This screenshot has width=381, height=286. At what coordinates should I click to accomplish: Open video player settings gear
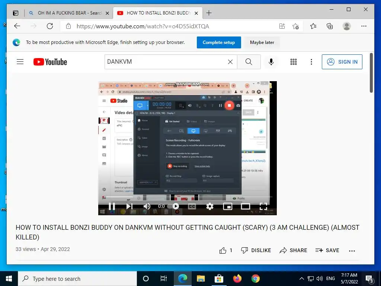click(x=210, y=206)
